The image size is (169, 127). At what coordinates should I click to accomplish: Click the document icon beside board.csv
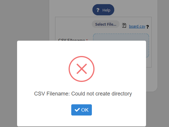coord(124,25)
